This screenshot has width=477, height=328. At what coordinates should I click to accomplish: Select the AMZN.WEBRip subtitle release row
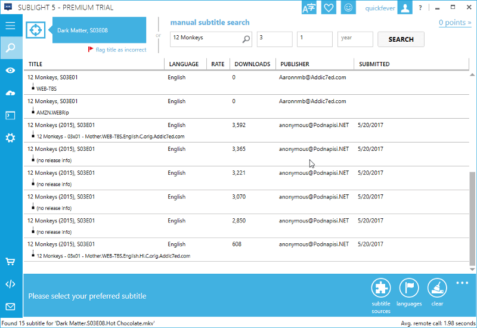click(246, 107)
